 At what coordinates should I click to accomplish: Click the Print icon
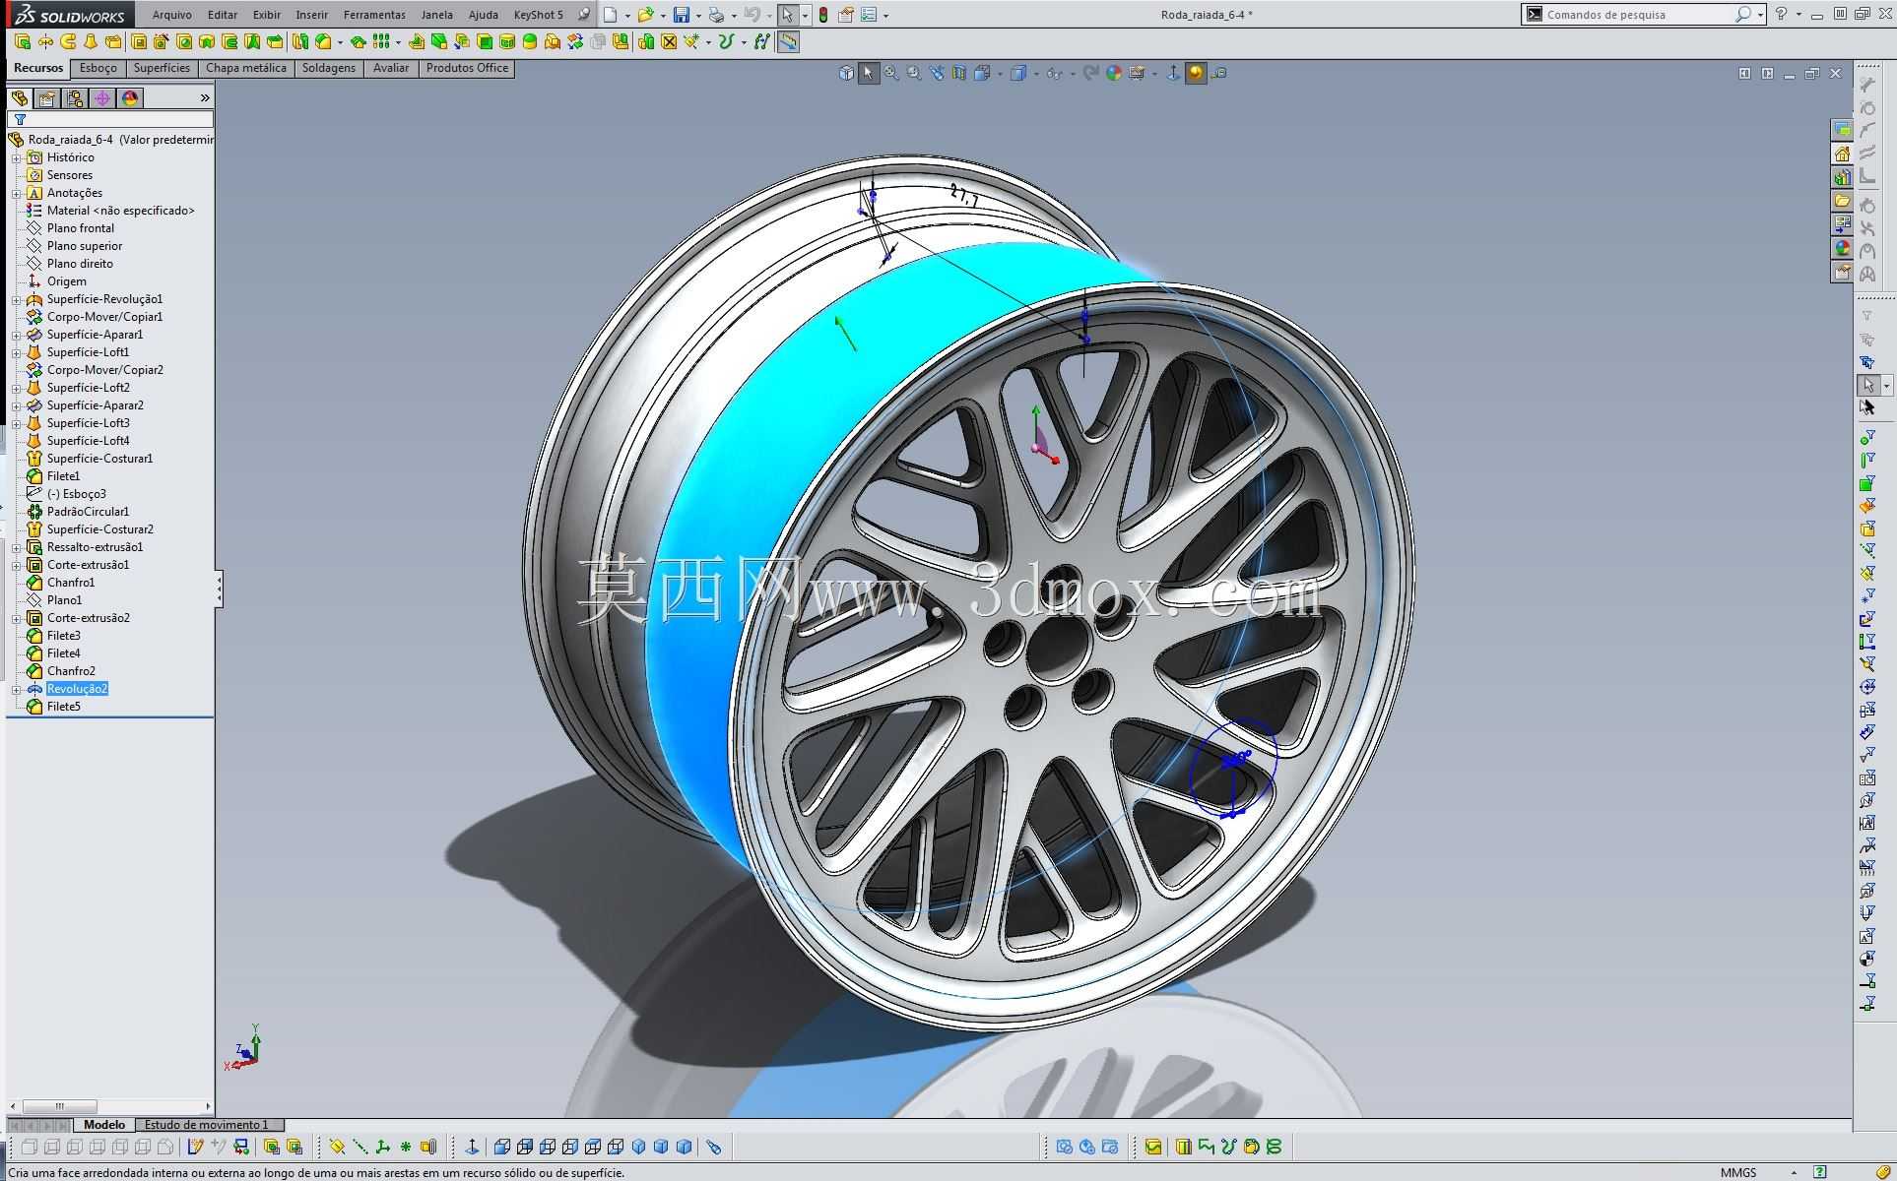(x=716, y=15)
